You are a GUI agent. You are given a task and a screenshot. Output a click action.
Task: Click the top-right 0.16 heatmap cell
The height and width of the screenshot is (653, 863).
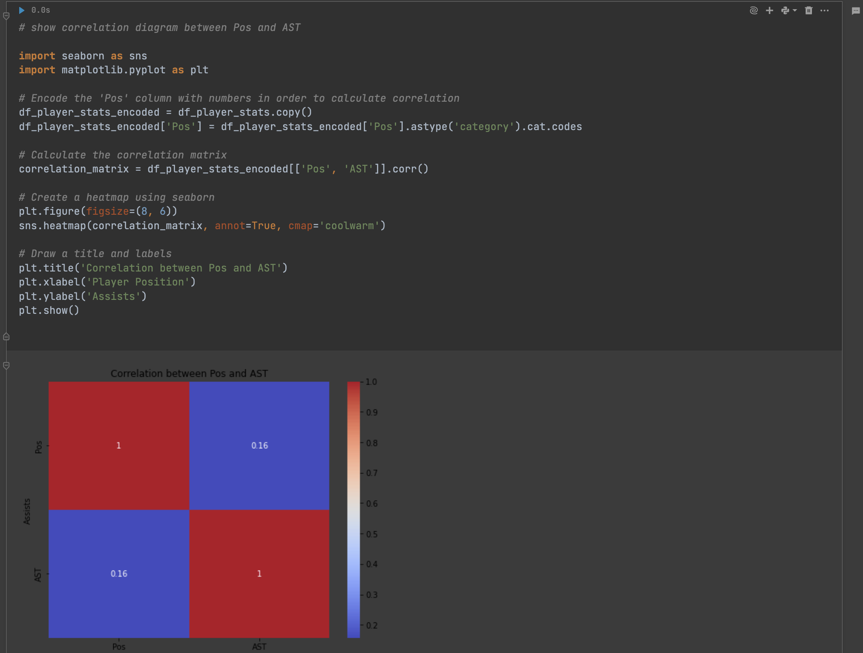pyautogui.click(x=259, y=445)
